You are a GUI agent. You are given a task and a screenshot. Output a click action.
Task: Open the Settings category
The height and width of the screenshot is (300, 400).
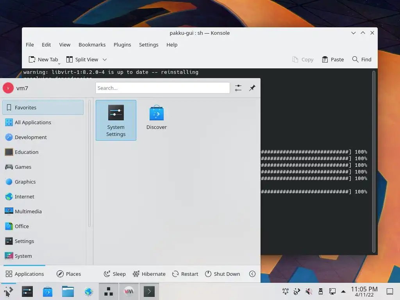click(x=43, y=241)
